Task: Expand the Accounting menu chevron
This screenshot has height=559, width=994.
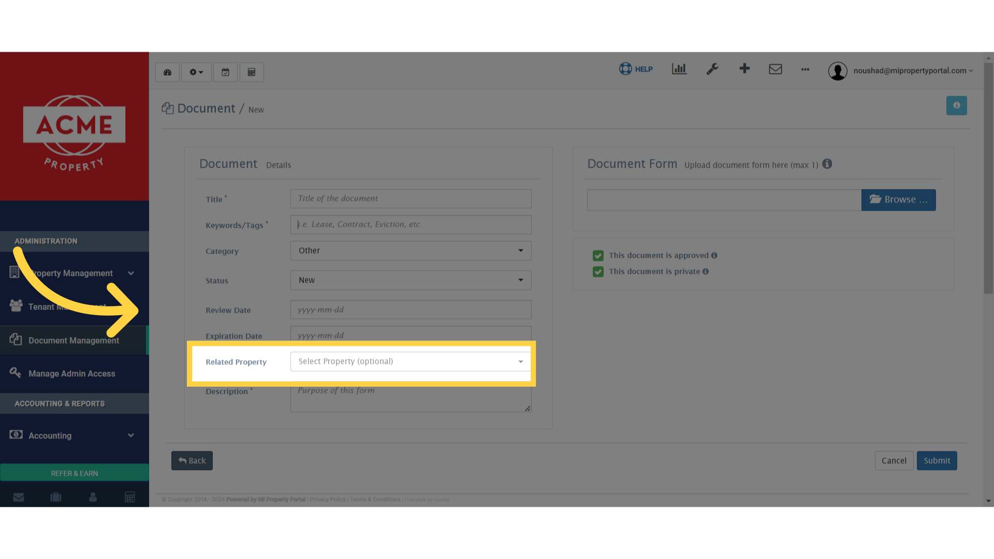Action: pos(131,436)
